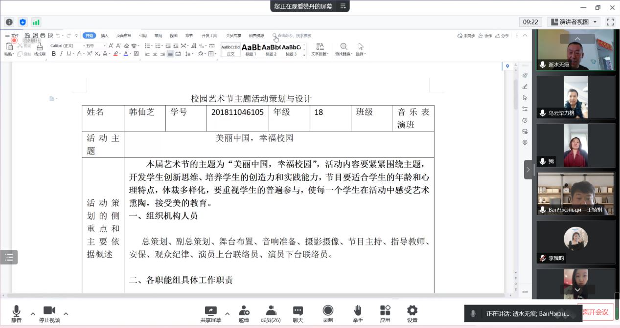Viewport: 620px width, 328px height.
Task: Toggle 停止视频 camera button
Action: 49,311
